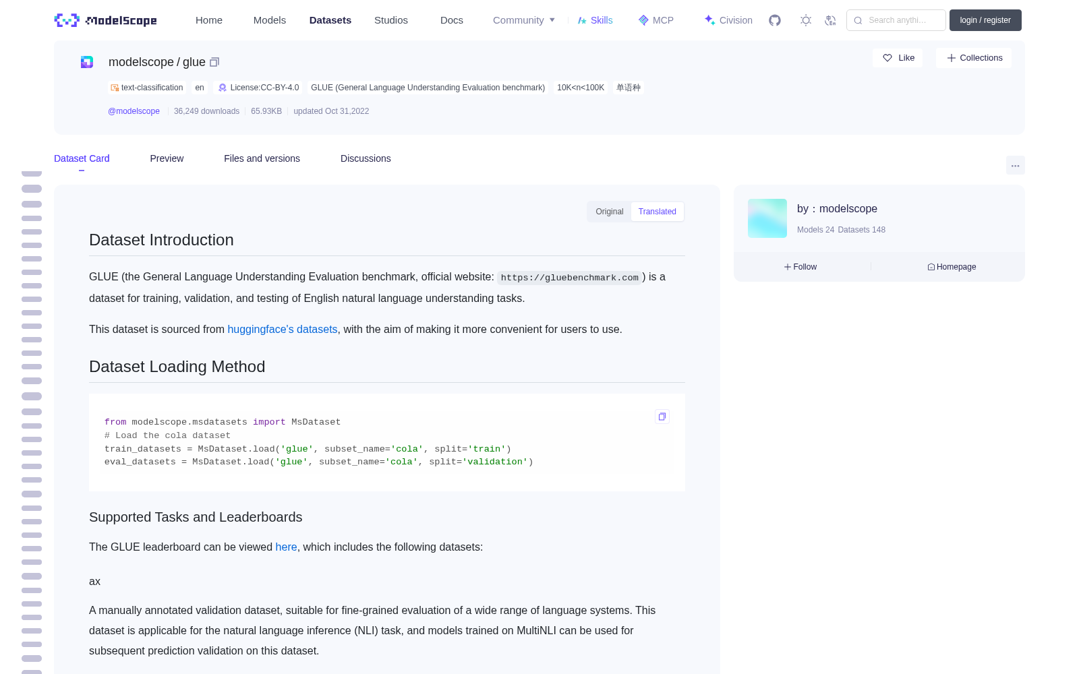The height and width of the screenshot is (674, 1079).
Task: Click the GLUE benchmark description tag
Action: [428, 88]
